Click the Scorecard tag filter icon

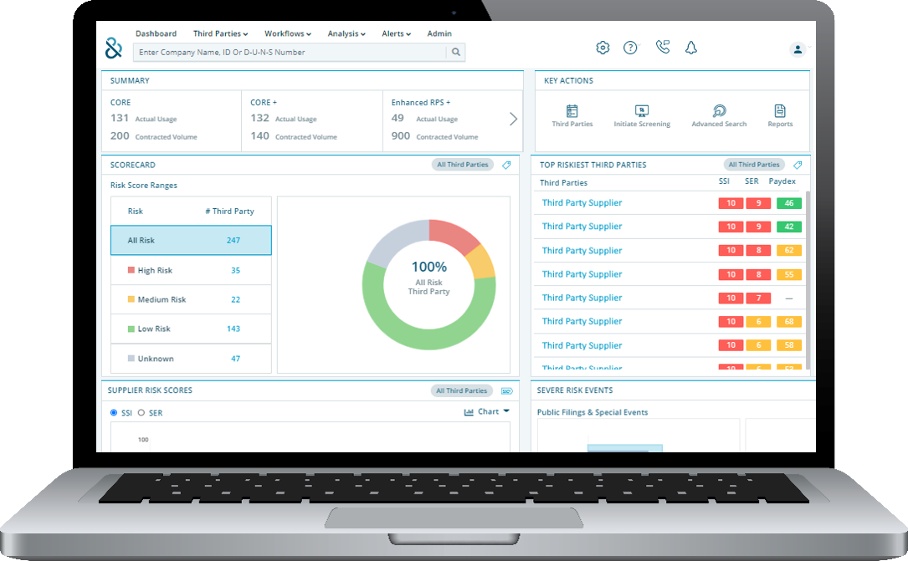pyautogui.click(x=506, y=166)
